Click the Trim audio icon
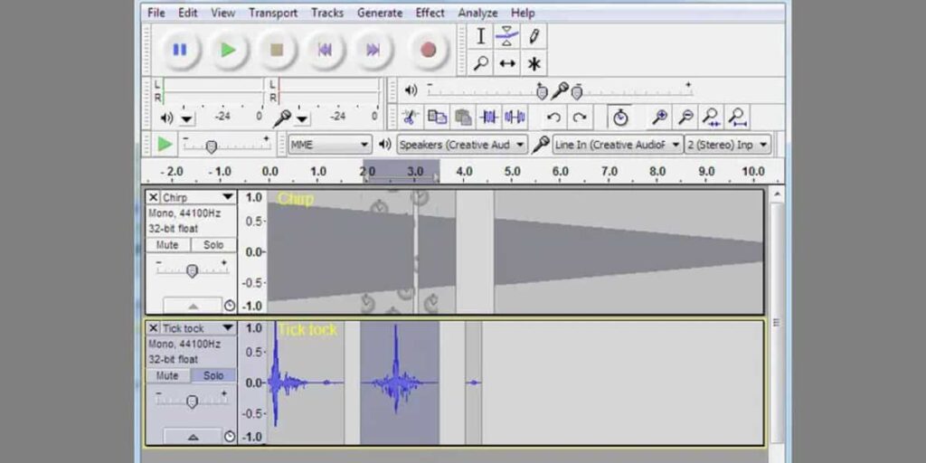926x463 pixels. 489,117
